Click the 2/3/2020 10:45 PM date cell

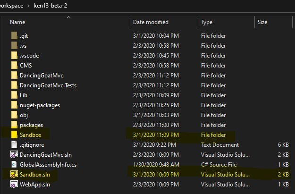click(156, 56)
